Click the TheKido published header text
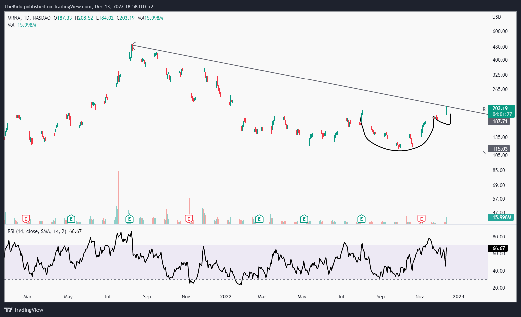Screen dimensions: 521x317 point(79,6)
